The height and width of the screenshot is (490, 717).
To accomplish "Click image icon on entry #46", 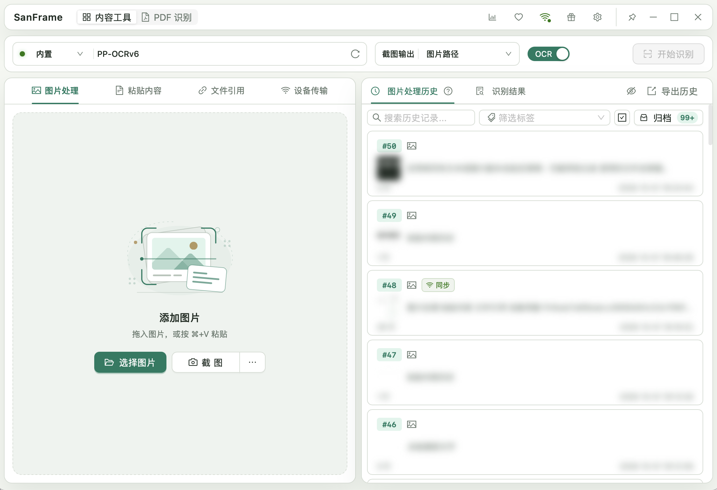I will [412, 424].
